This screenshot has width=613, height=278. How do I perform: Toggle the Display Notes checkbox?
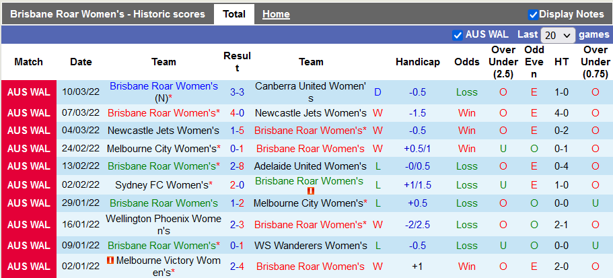[x=533, y=14]
